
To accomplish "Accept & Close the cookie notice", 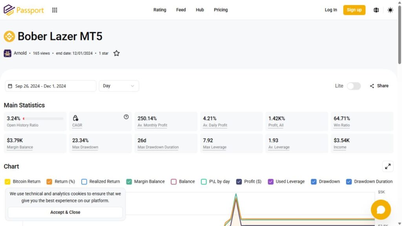I will coord(65,212).
